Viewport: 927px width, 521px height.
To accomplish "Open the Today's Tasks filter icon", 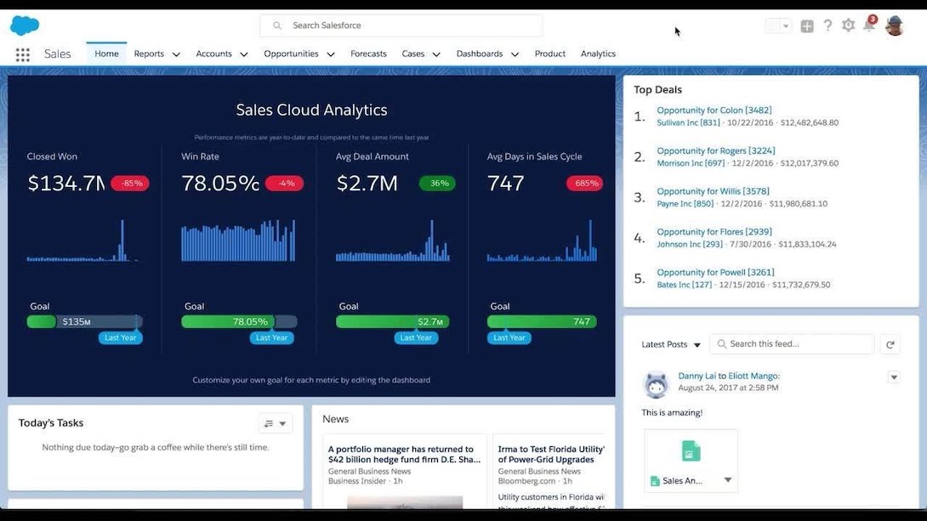I will [x=275, y=423].
